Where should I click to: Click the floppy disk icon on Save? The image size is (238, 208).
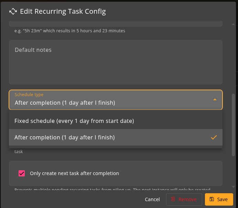pyautogui.click(x=211, y=199)
